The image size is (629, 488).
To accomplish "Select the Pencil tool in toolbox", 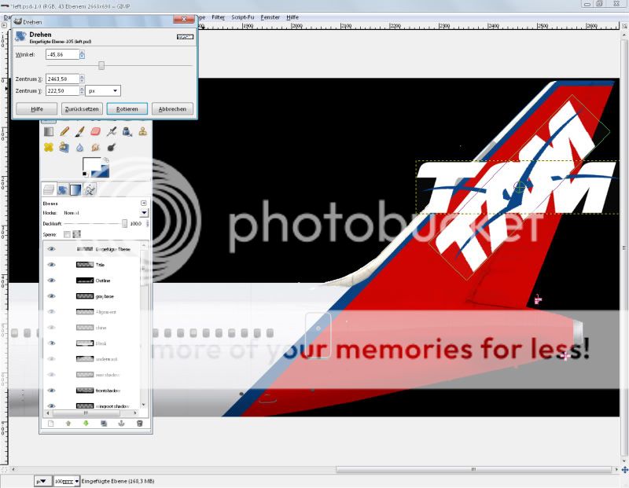I will click(x=64, y=132).
